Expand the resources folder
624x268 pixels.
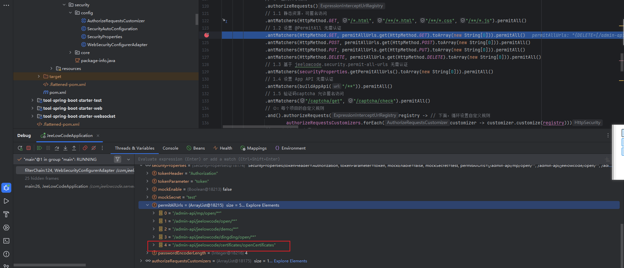point(51,68)
